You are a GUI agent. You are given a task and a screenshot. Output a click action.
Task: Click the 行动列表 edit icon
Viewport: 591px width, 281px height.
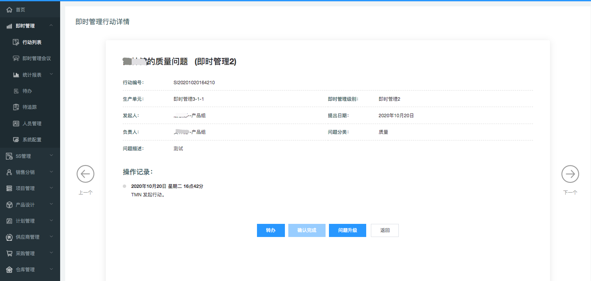(x=16, y=42)
